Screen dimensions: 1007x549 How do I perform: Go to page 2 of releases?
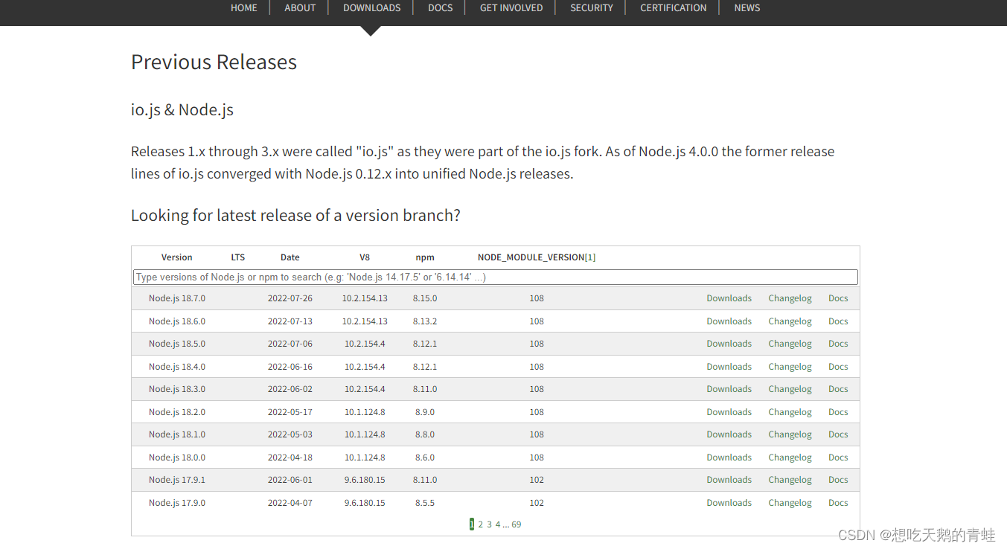(480, 524)
